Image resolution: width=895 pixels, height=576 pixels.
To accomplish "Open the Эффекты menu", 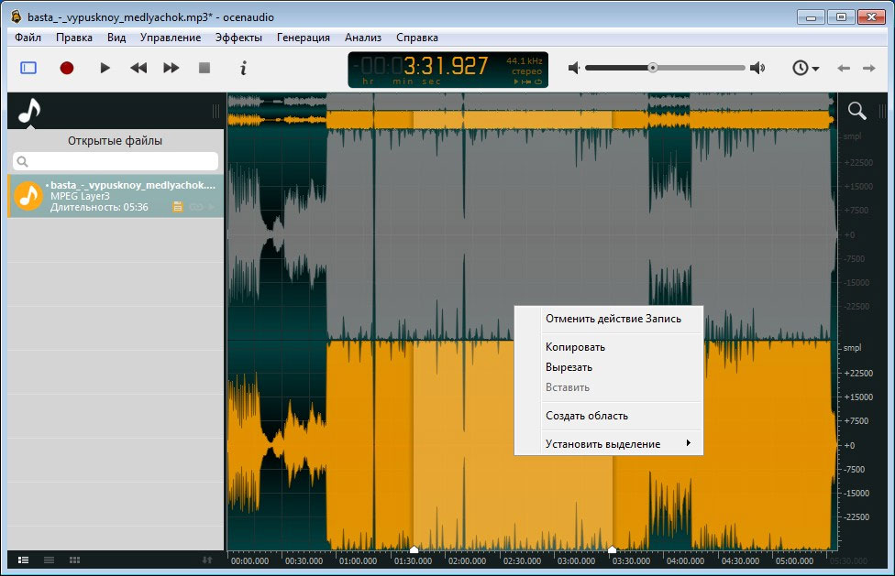I will [x=238, y=38].
